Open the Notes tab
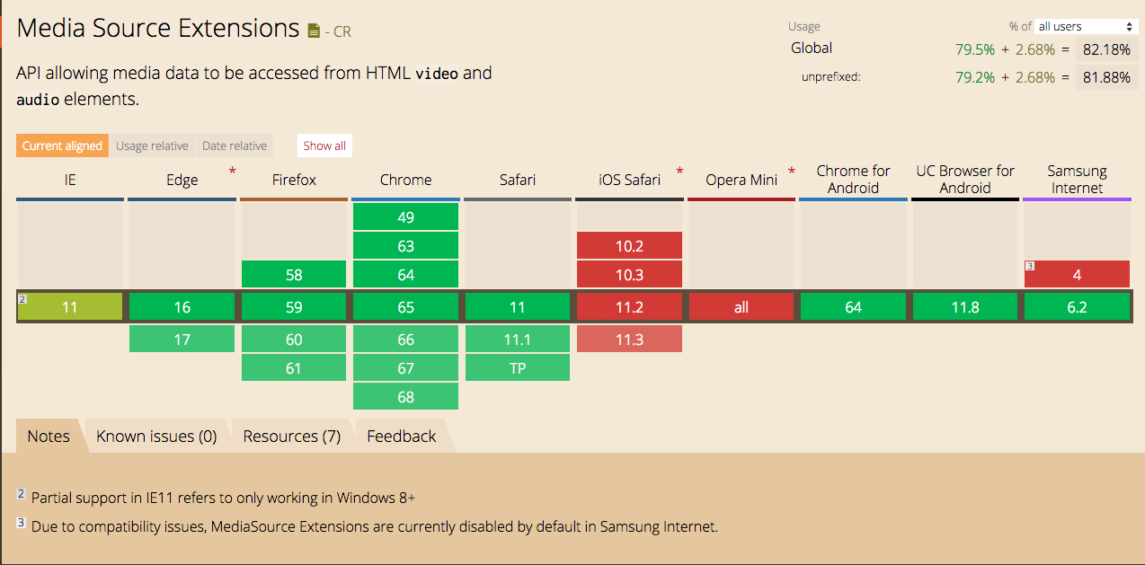The image size is (1145, 565). [x=49, y=436]
